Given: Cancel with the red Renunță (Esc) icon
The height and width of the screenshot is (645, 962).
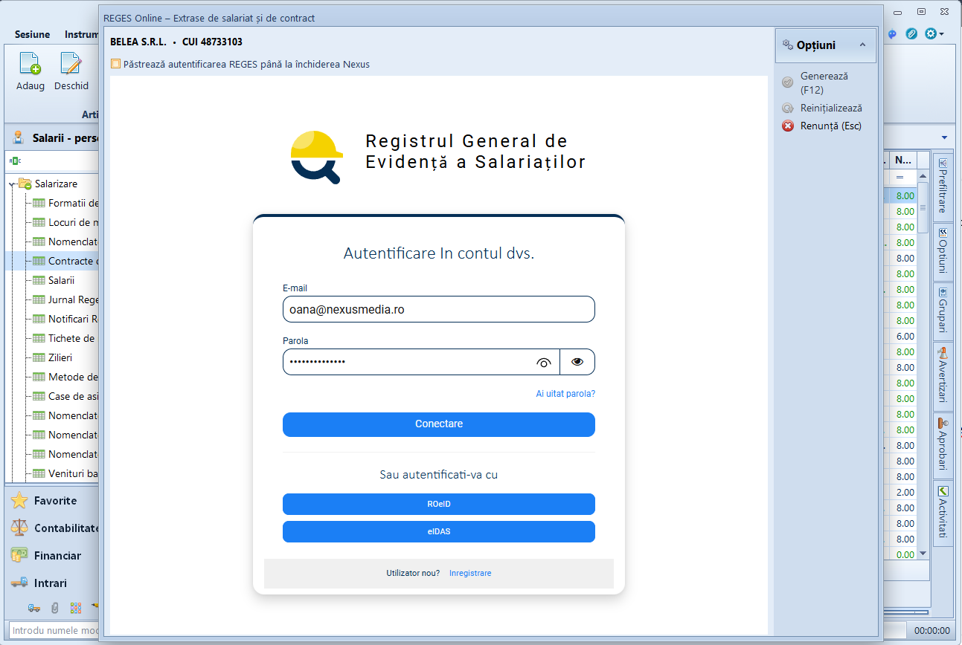Looking at the screenshot, I should [x=788, y=126].
